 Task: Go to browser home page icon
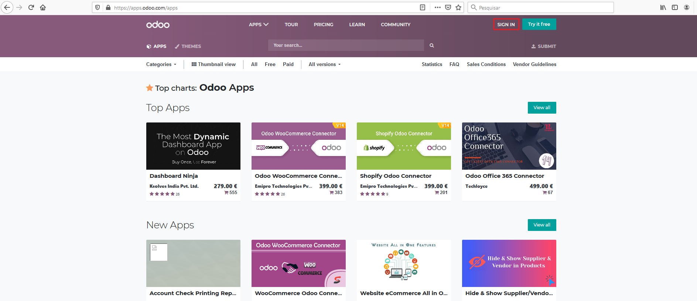[43, 7]
